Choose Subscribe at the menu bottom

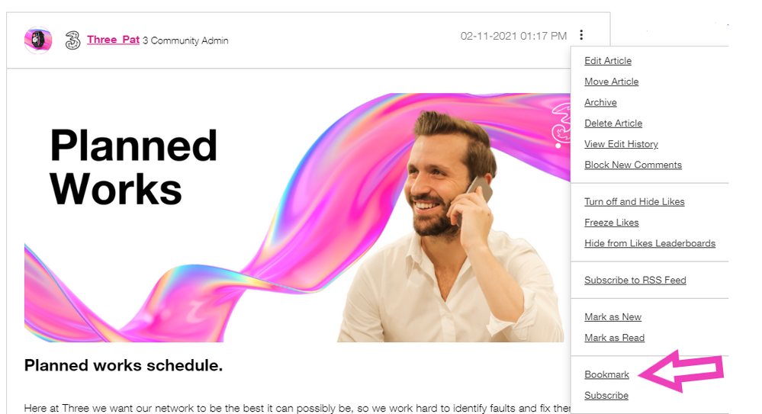[606, 396]
